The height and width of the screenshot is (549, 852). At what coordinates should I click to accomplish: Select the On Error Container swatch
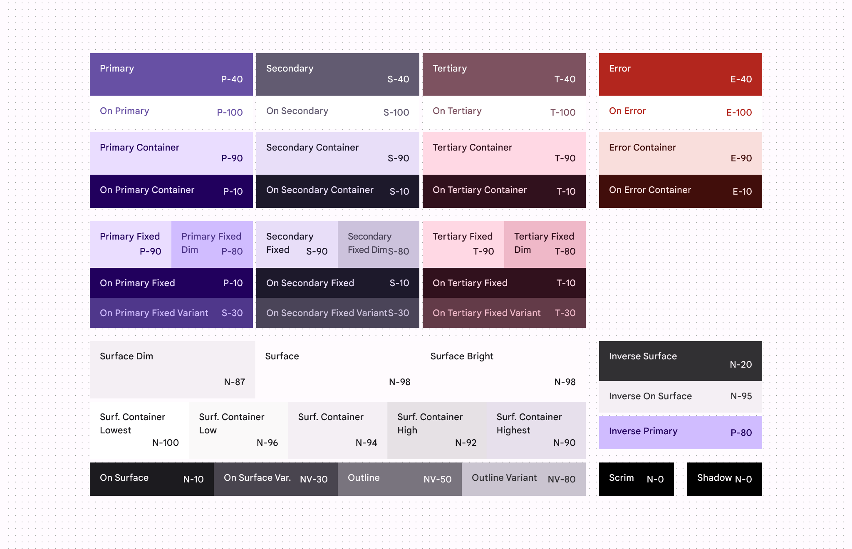pos(680,191)
